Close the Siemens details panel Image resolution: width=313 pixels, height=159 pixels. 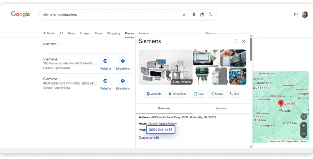point(244,41)
